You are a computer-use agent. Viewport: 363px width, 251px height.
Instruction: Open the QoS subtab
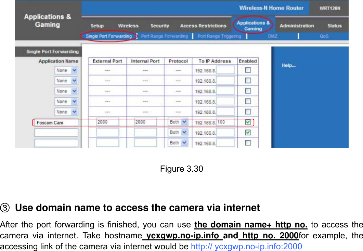pyautogui.click(x=324, y=36)
